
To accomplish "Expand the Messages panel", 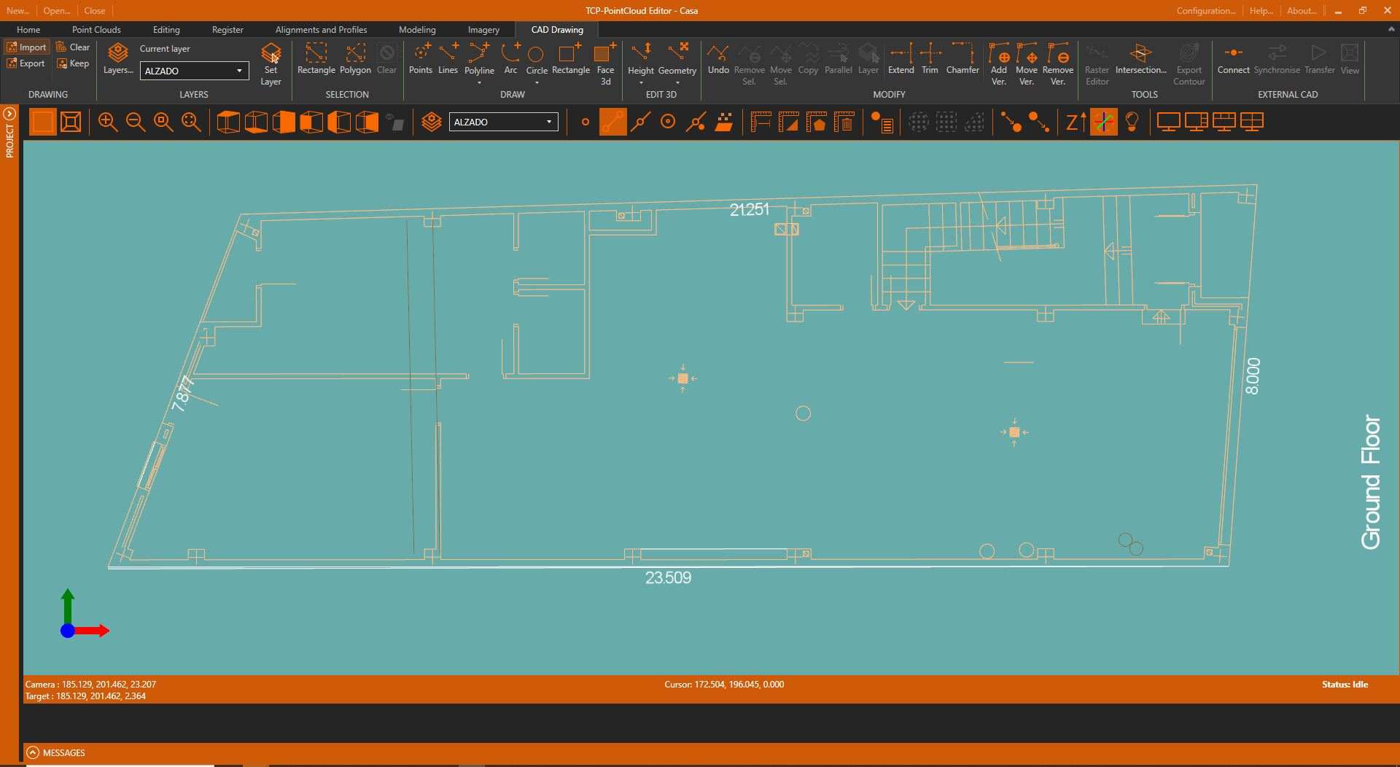I will (x=33, y=752).
